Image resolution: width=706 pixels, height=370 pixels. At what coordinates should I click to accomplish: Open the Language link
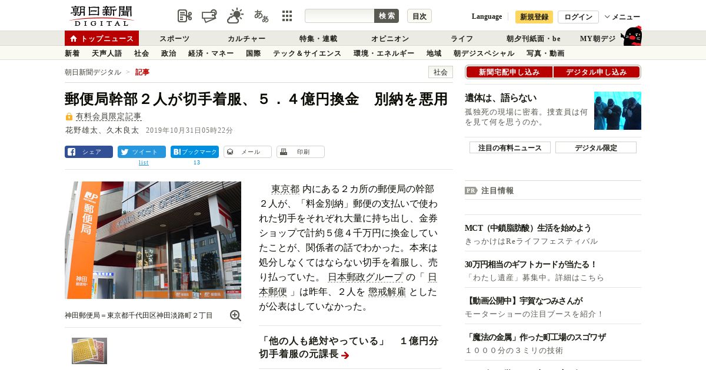[487, 16]
